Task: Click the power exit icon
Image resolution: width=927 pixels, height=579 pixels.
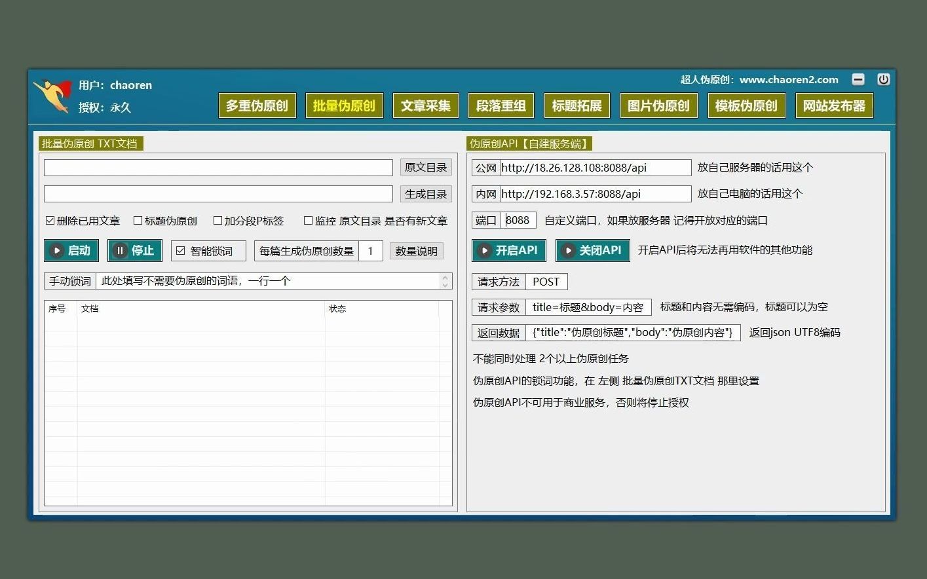Action: (x=884, y=79)
